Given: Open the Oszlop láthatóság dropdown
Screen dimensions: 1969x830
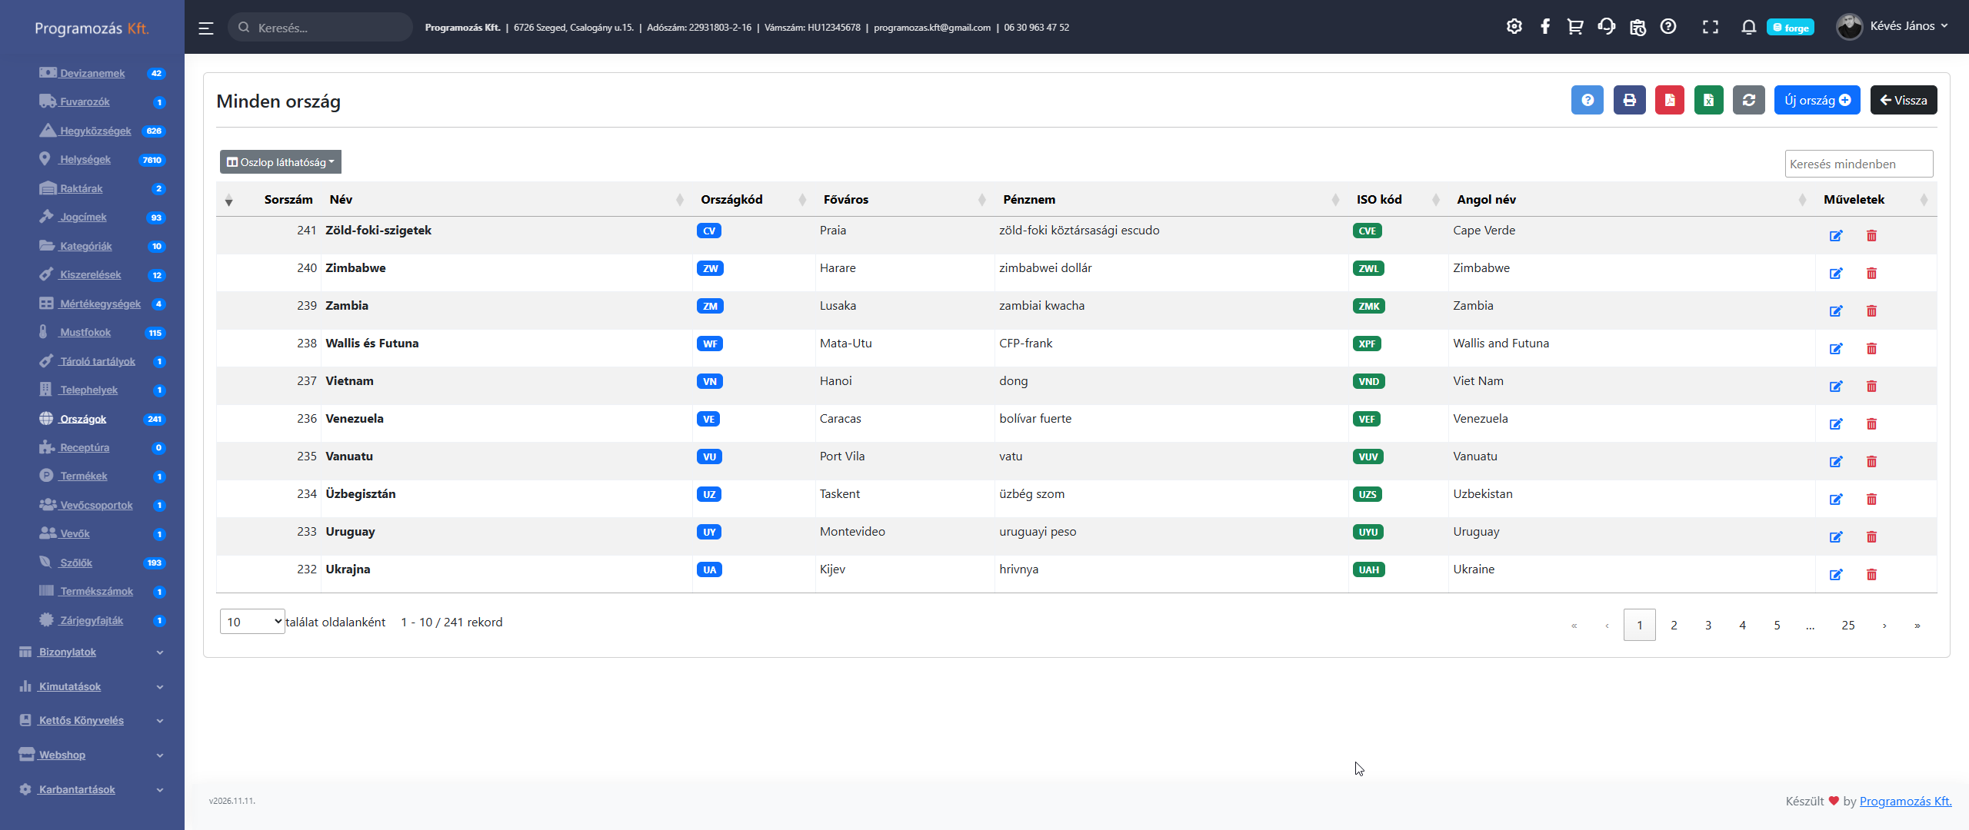Looking at the screenshot, I should coord(281,162).
